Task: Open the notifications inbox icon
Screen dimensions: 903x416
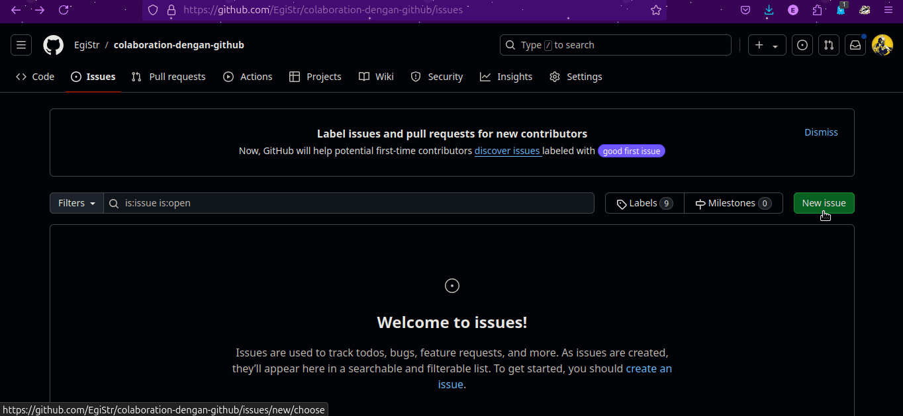Action: click(855, 45)
